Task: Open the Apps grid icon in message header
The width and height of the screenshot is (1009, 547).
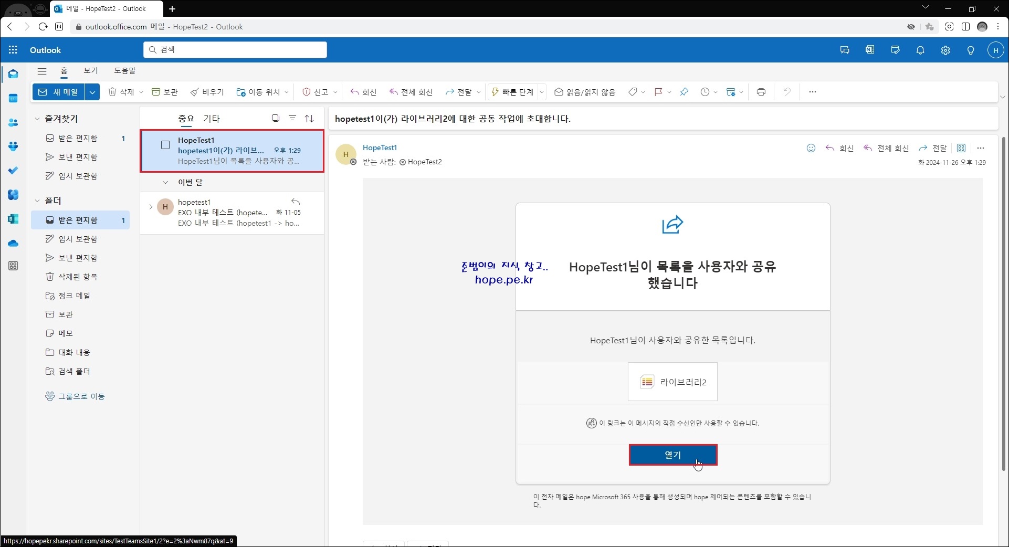Action: (x=961, y=148)
